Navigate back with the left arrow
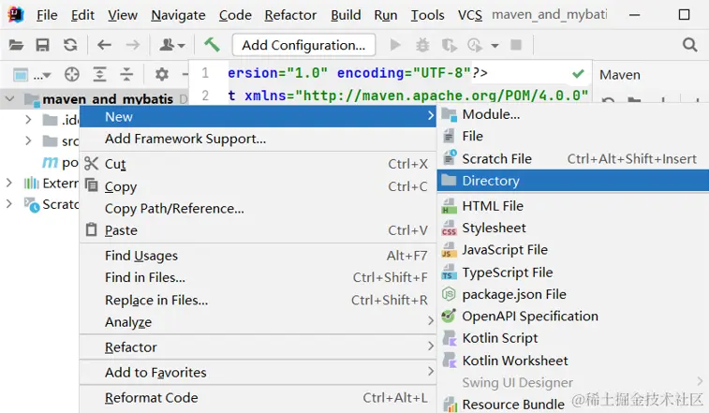 coord(104,45)
